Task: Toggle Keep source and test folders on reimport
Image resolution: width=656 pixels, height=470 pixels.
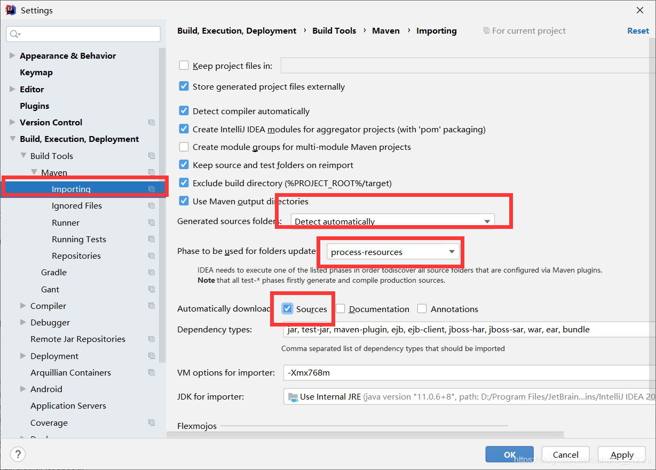Action: (x=184, y=165)
